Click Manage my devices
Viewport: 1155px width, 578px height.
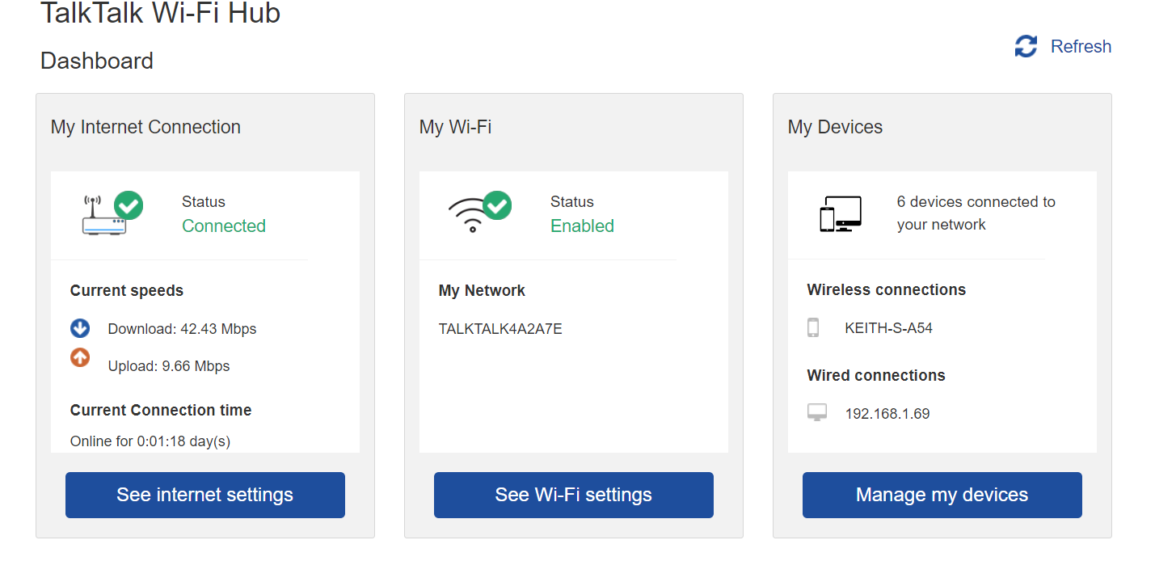(942, 495)
